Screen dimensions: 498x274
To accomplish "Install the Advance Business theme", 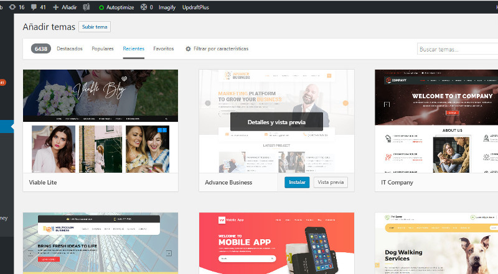I will 297,182.
